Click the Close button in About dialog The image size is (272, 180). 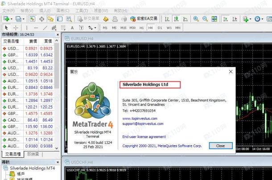[x=221, y=146]
